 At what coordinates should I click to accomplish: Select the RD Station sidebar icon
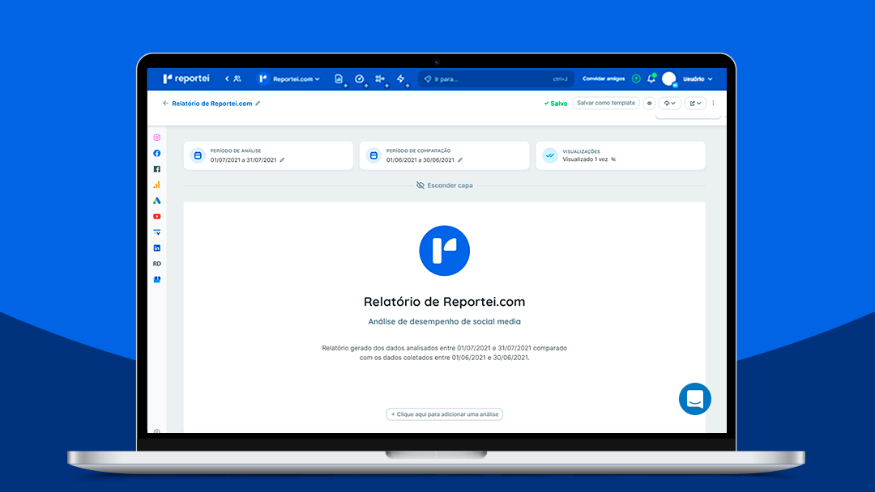click(x=157, y=264)
